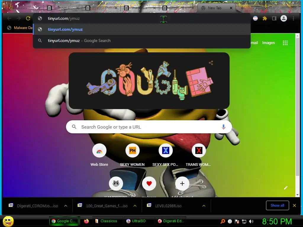Click the 8:50 PM clock
This screenshot has width=303, height=227.
pos(277,221)
